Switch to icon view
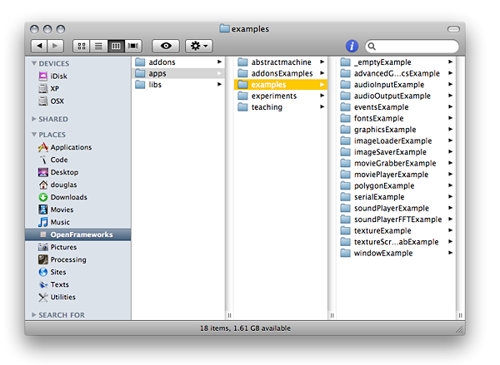This screenshot has width=500, height=365. tap(82, 46)
